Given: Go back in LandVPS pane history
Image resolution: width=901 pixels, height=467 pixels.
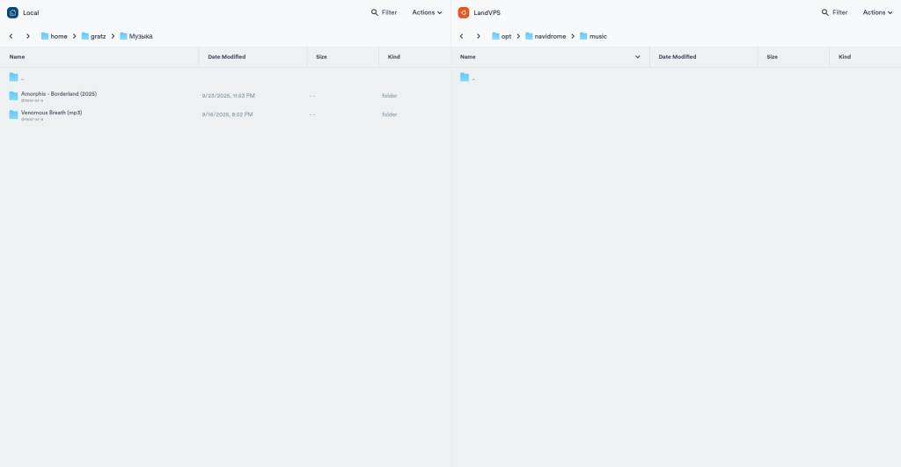Looking at the screenshot, I should (x=461, y=36).
